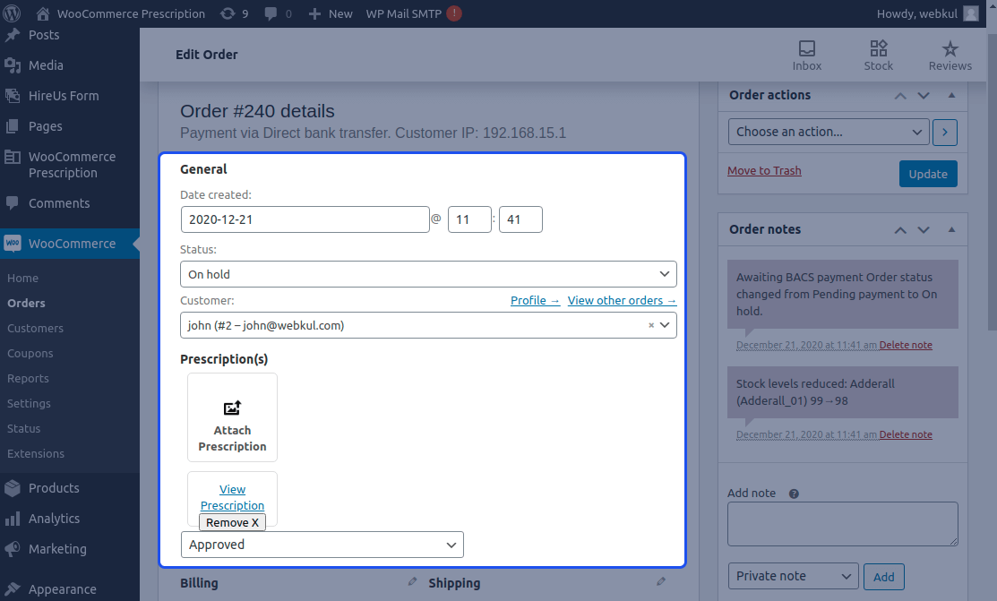
Task: Click the date created field 2020-12-21
Action: (x=305, y=219)
